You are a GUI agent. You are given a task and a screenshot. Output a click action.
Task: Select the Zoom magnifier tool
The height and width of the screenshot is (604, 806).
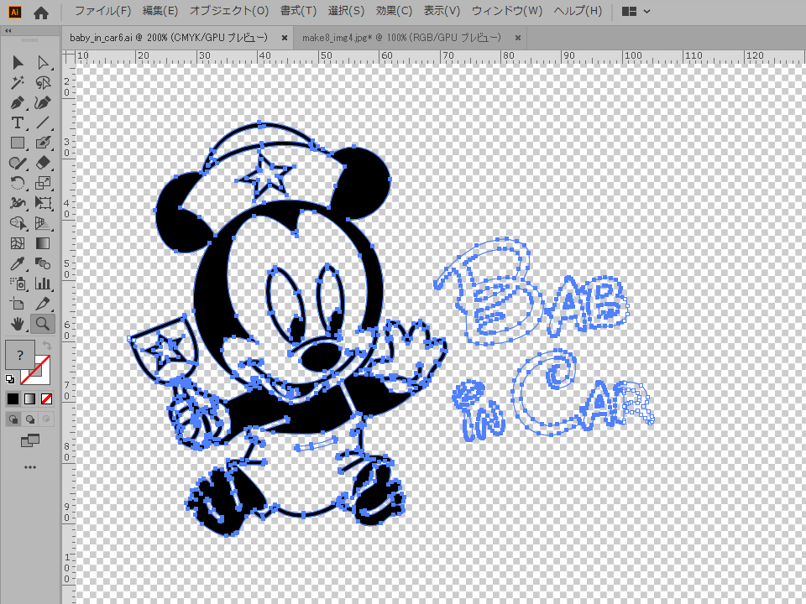[x=43, y=324]
